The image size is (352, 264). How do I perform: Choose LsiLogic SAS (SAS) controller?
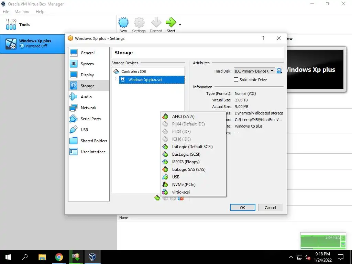(x=193, y=169)
